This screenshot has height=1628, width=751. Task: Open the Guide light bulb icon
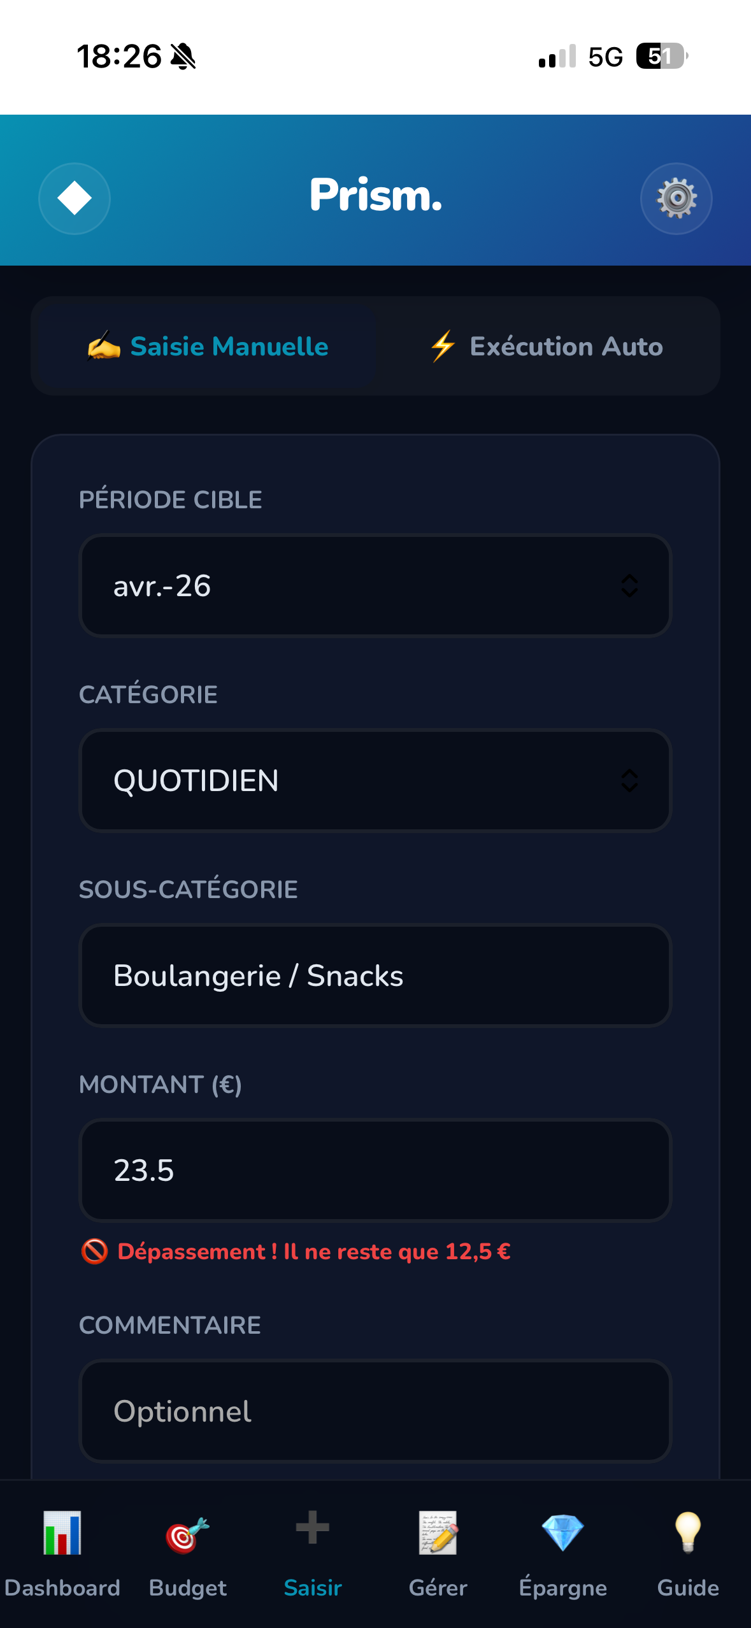pyautogui.click(x=688, y=1533)
